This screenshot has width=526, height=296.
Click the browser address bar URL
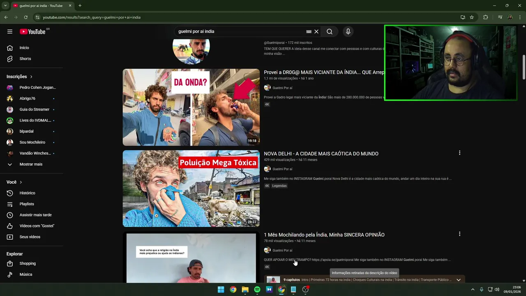coord(92,17)
